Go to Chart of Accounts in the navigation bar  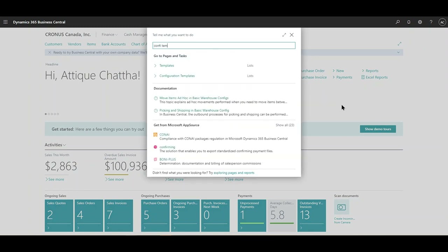coord(139,44)
